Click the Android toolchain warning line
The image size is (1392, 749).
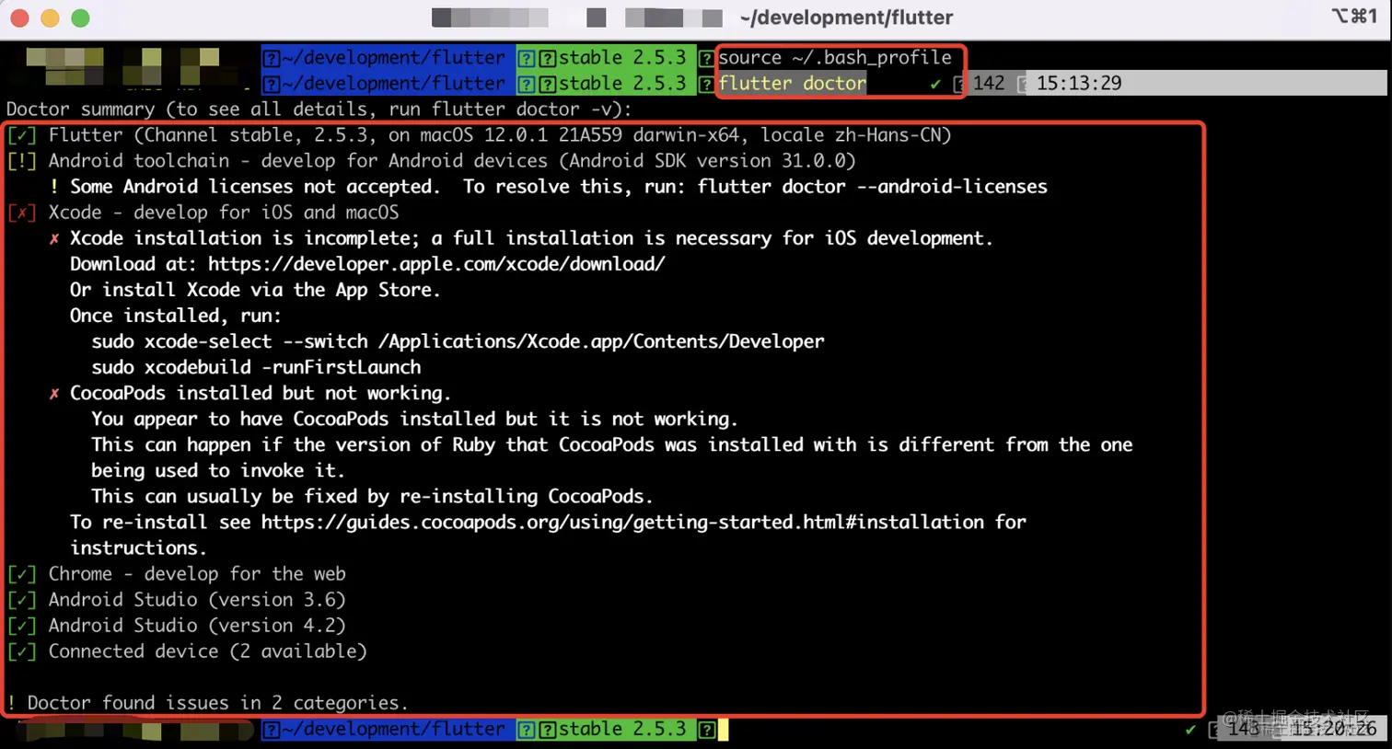pos(431,160)
